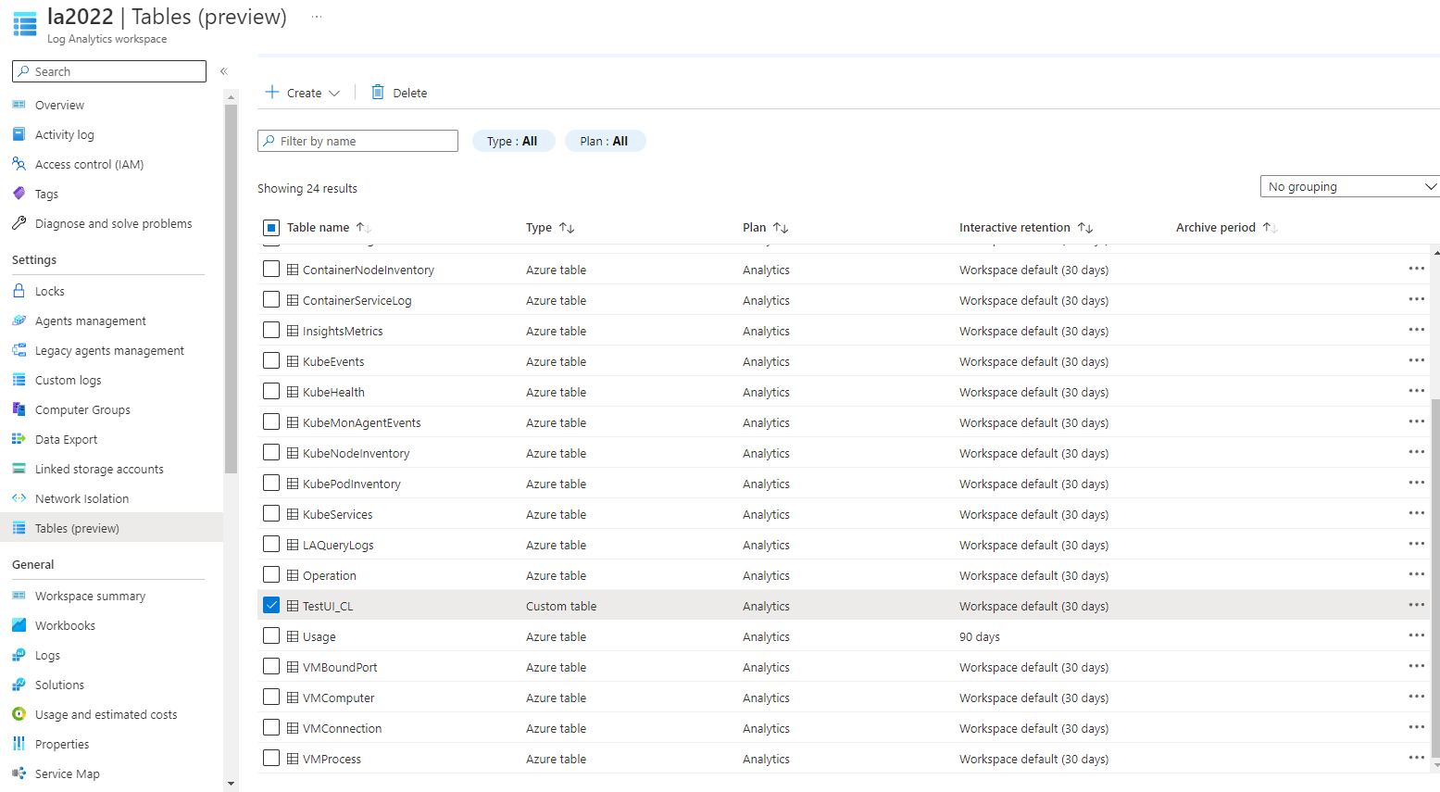Click the Workbooks icon
This screenshot has height=792, width=1440.
tap(19, 625)
